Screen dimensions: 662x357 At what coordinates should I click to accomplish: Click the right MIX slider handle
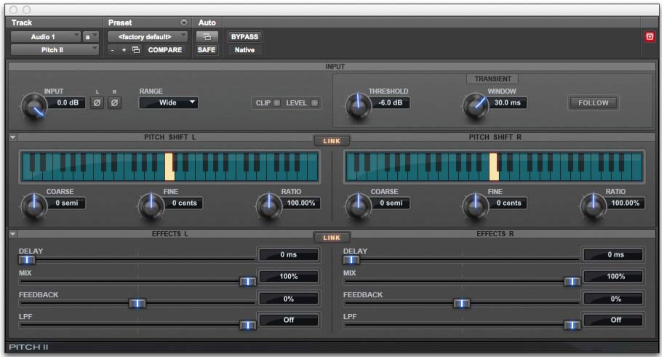tap(572, 282)
